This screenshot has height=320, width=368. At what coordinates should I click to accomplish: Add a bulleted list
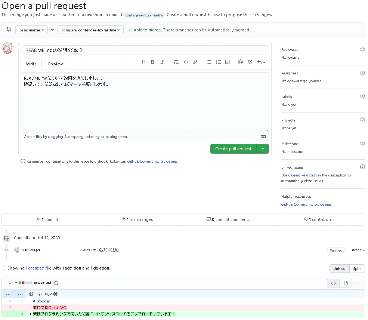(209, 62)
